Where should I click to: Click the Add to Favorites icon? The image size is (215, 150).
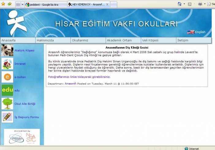click(9, 4)
